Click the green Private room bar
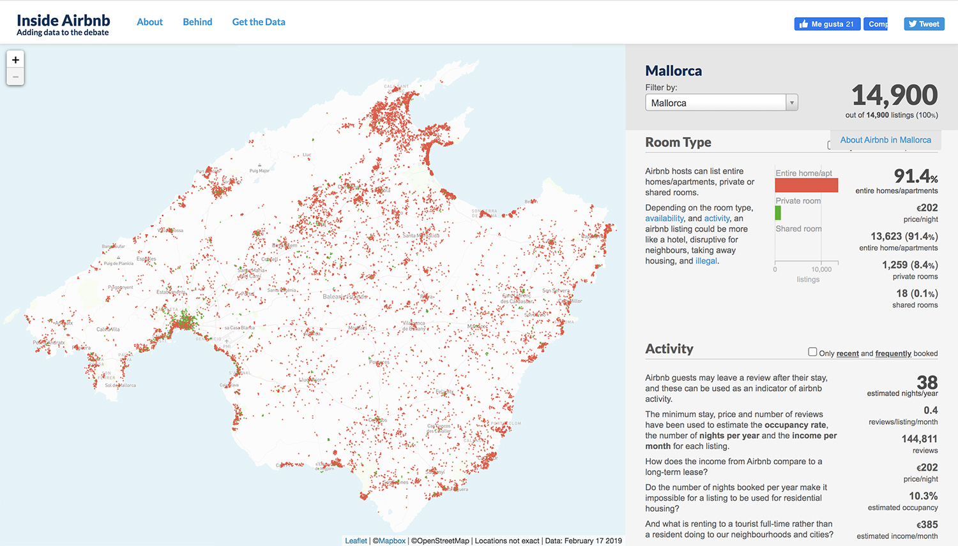This screenshot has height=546, width=958. (x=778, y=213)
